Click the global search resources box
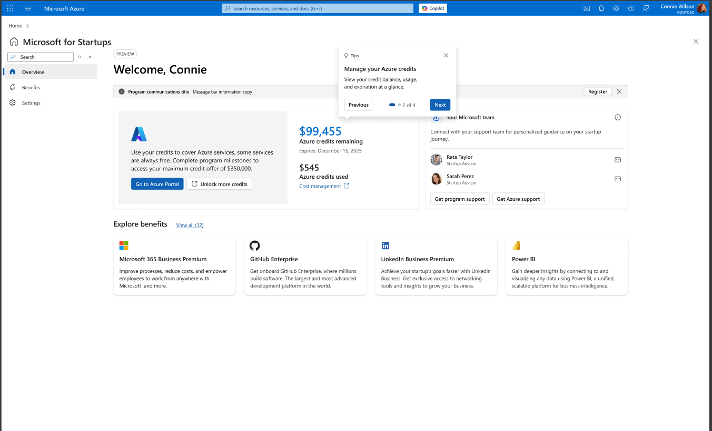The image size is (712, 431). pyautogui.click(x=318, y=8)
